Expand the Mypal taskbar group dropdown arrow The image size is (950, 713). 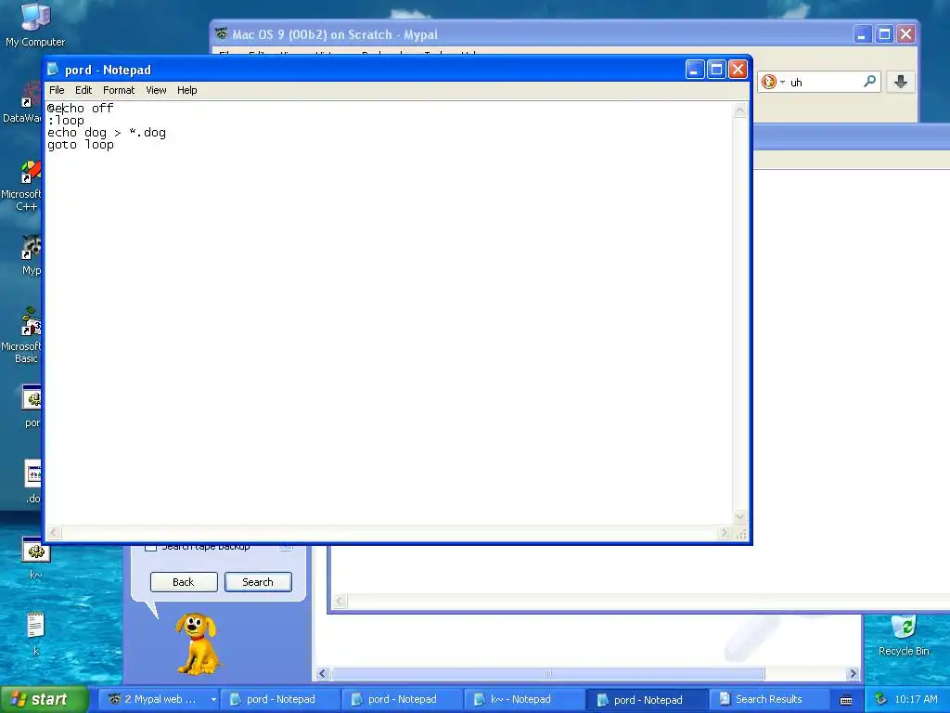pos(213,700)
